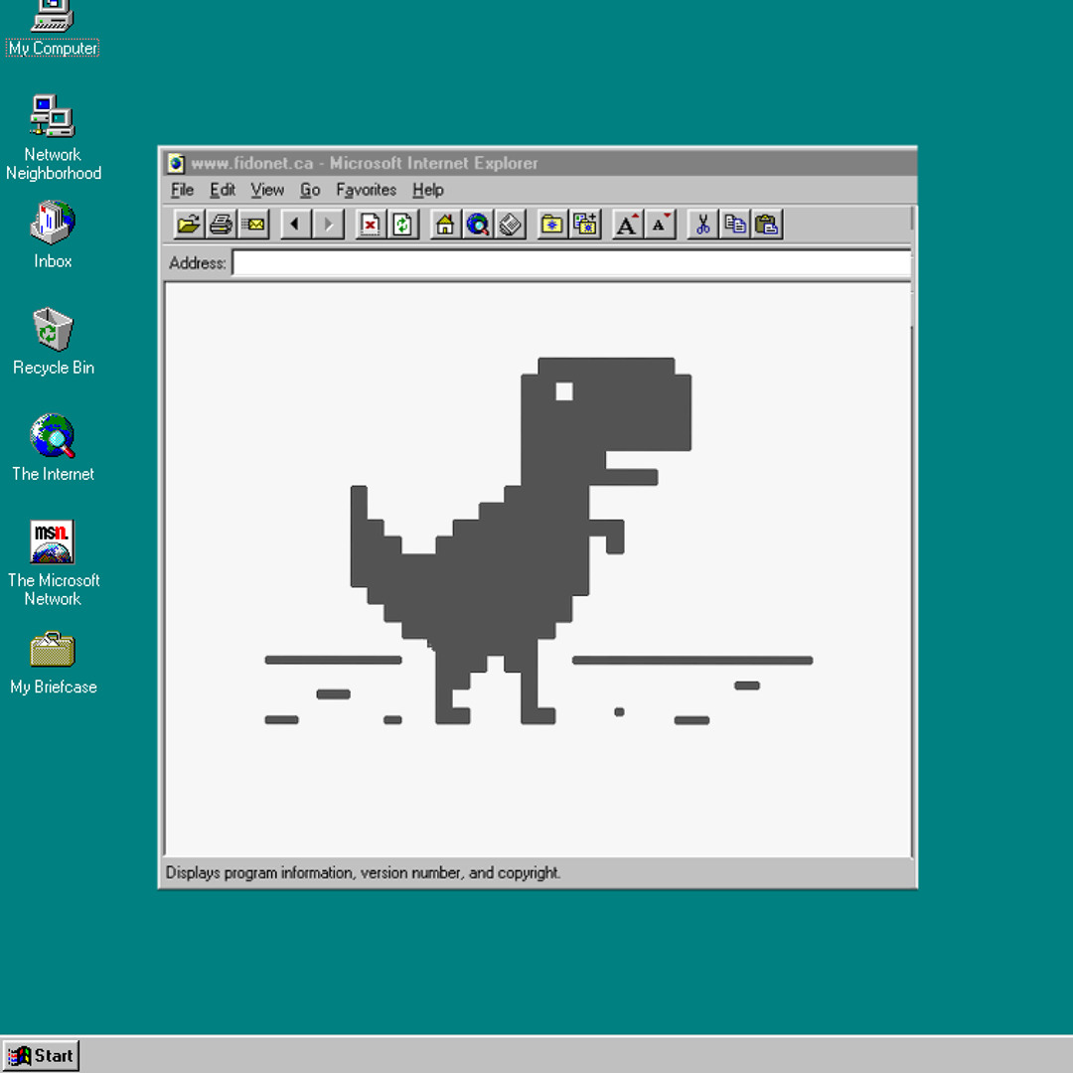This screenshot has width=1073, height=1073.
Task: Click the Open folder toolbar icon
Action: click(x=188, y=225)
